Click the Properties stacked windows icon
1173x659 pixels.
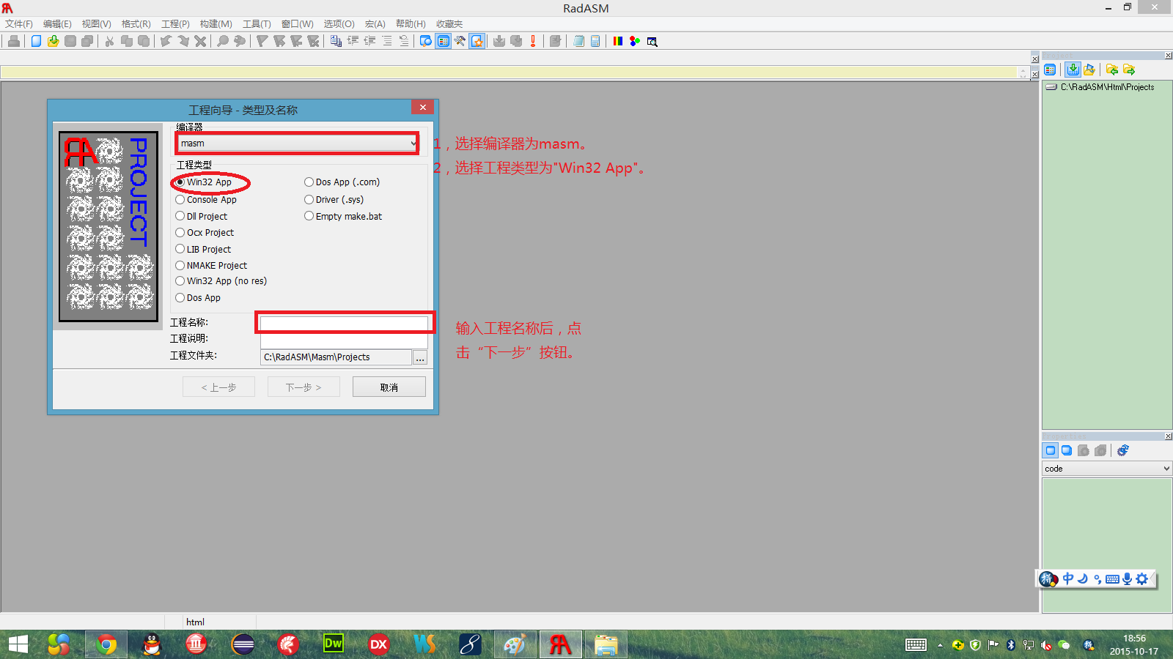pos(1067,450)
